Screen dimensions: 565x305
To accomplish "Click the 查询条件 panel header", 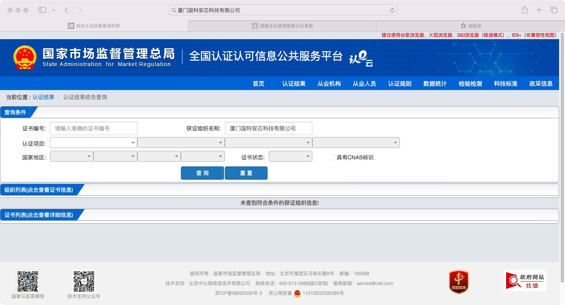I will tap(15, 112).
